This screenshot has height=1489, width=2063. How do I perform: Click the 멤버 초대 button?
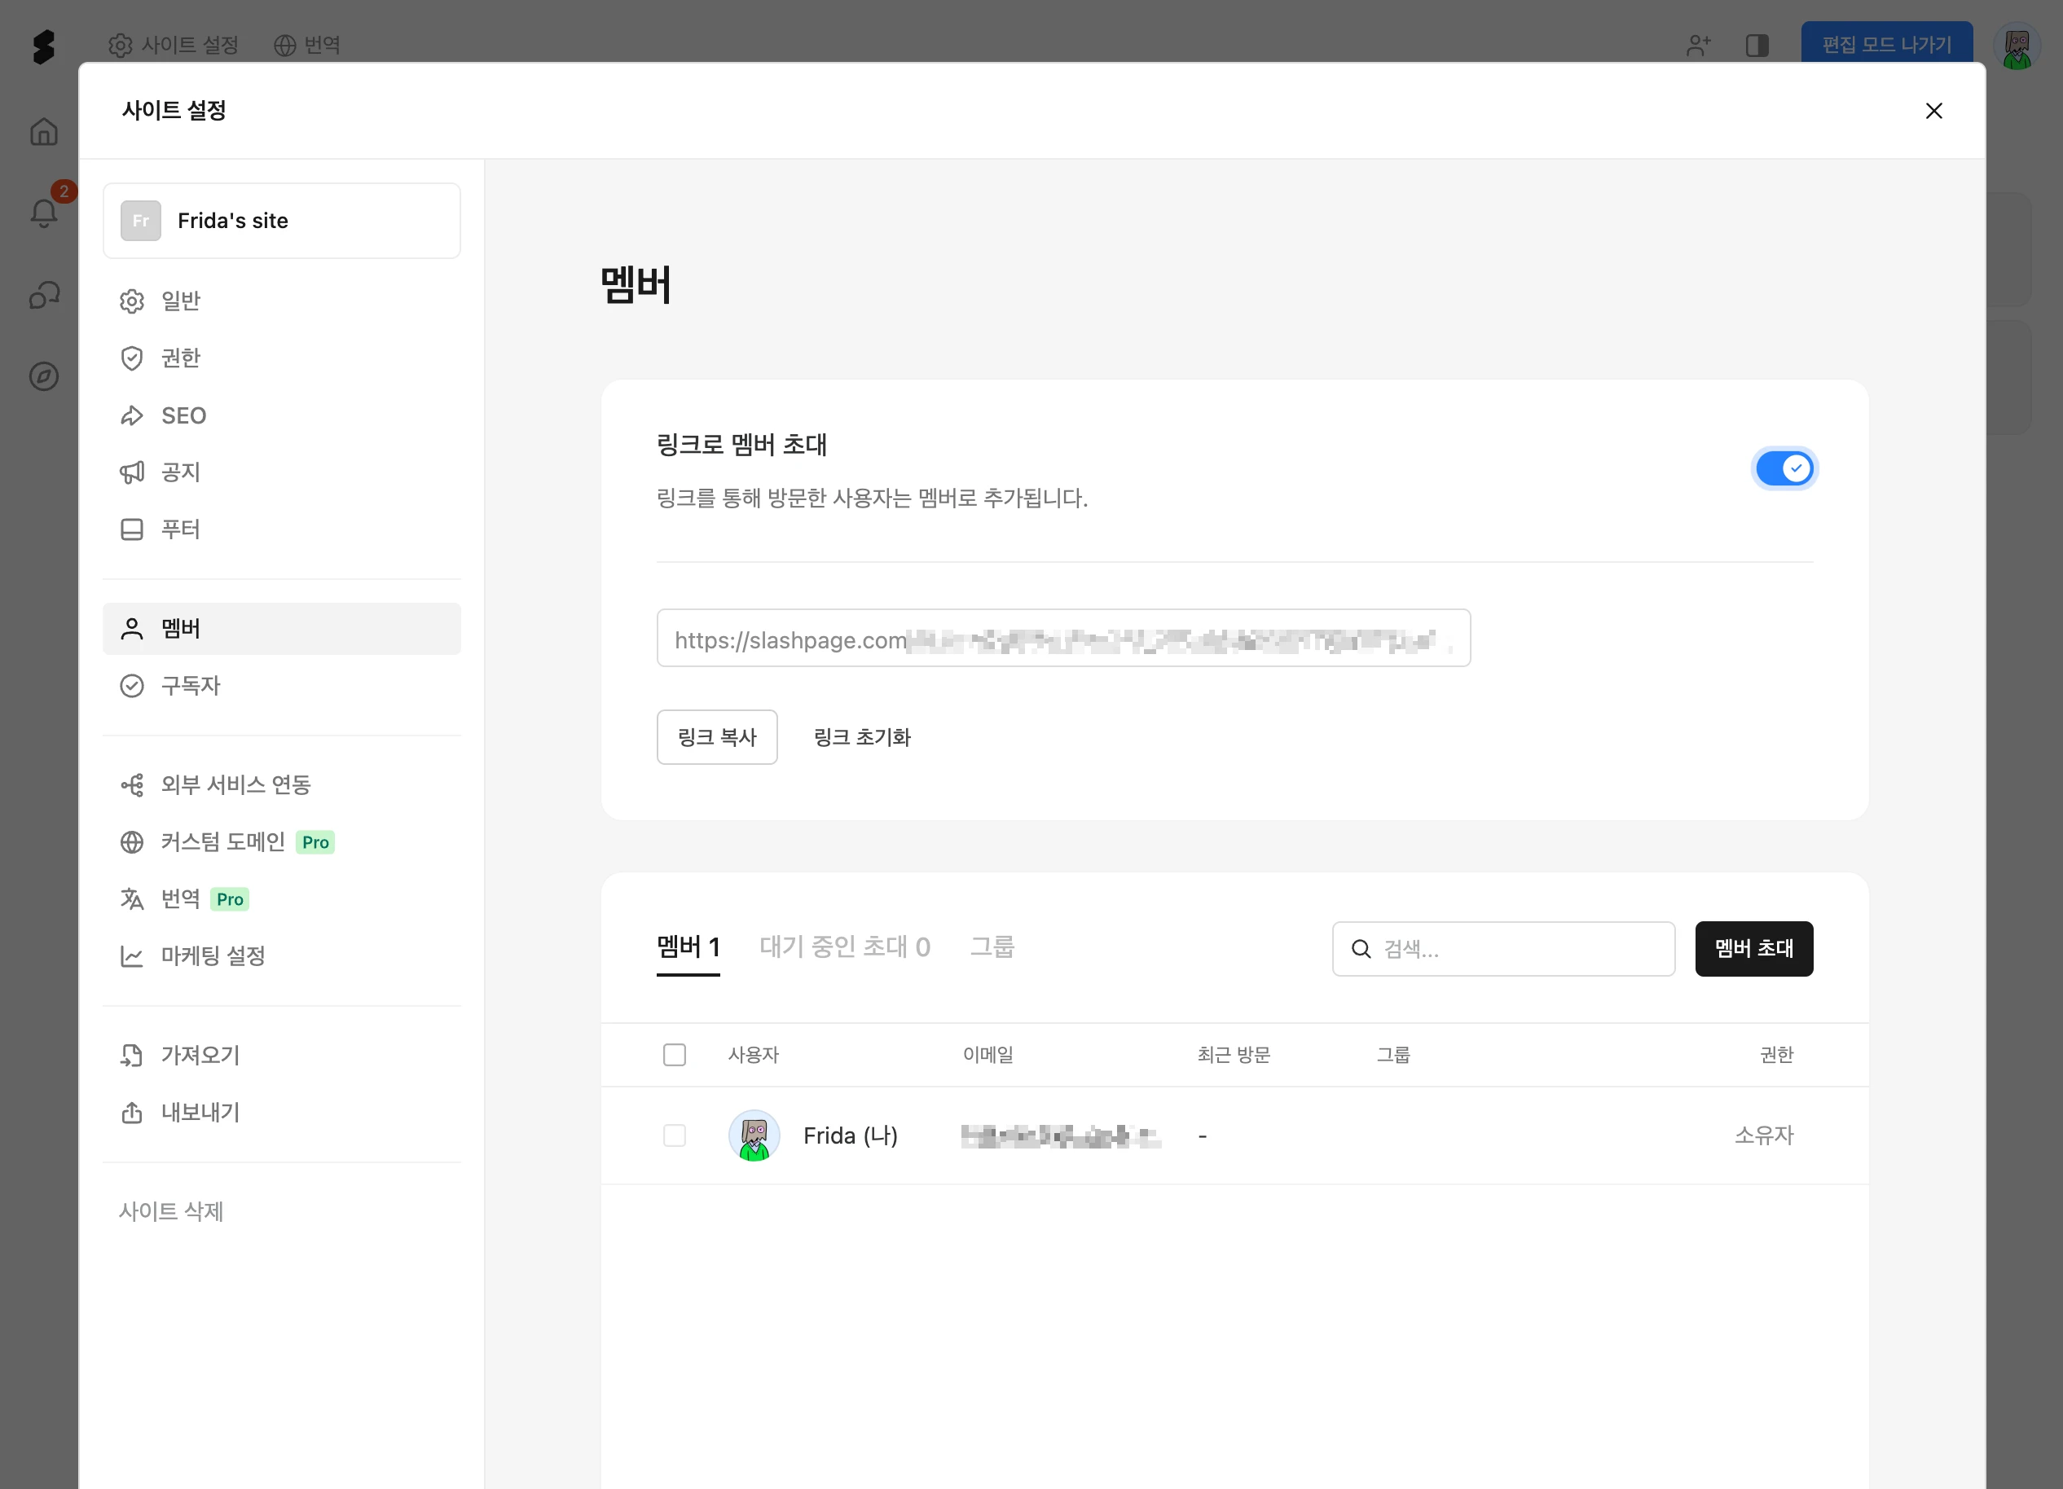coord(1753,949)
